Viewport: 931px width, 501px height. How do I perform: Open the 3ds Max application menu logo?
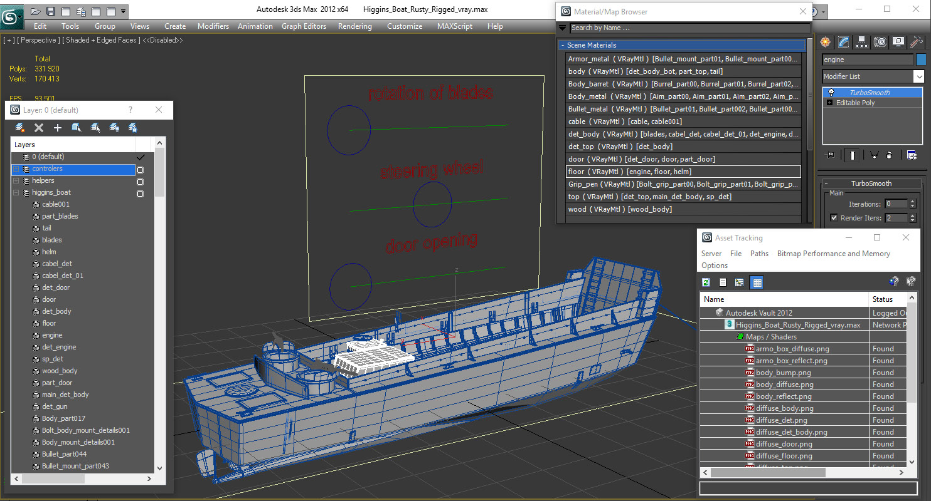[x=11, y=16]
